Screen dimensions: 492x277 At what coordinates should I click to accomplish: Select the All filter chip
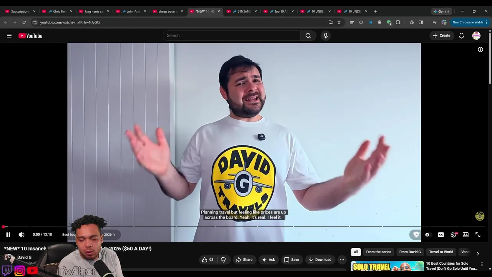click(x=356, y=252)
